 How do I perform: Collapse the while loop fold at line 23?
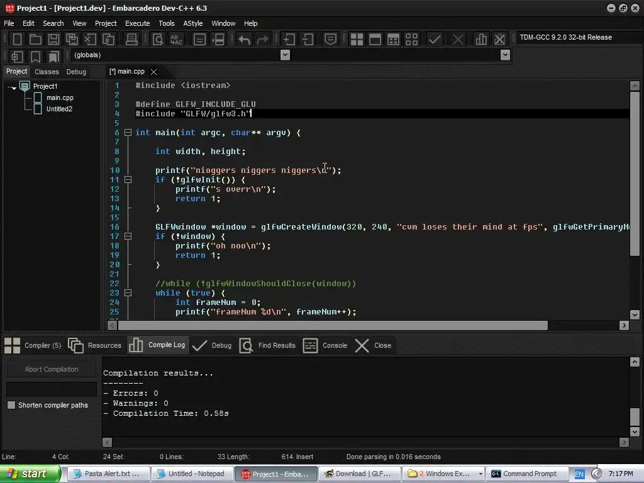128,293
